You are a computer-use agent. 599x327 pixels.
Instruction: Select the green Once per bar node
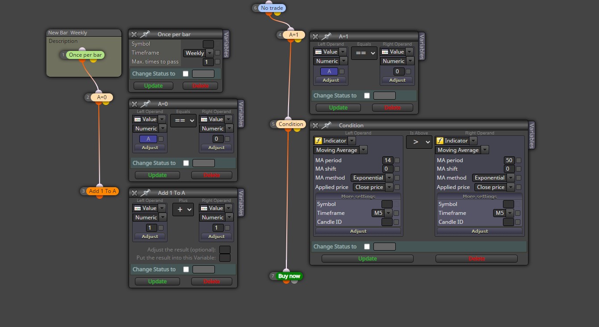[85, 55]
